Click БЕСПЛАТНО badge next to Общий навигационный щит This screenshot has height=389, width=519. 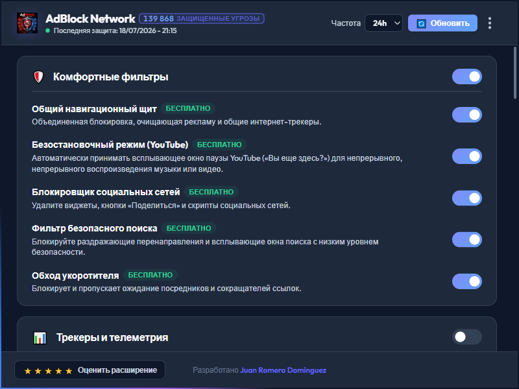[188, 108]
